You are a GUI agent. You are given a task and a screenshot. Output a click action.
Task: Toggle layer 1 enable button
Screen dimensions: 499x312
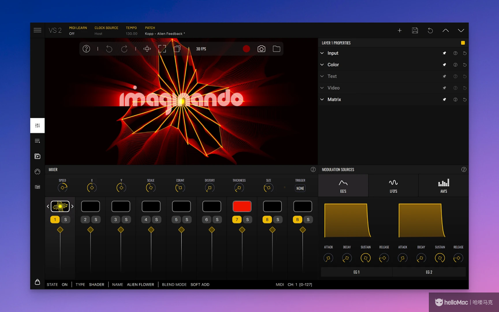tap(55, 220)
